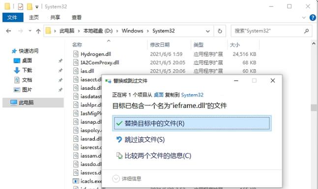Image resolution: width=318 pixels, height=189 pixels.
Task: Click 此电脑 in the address bar
Action: point(67,31)
